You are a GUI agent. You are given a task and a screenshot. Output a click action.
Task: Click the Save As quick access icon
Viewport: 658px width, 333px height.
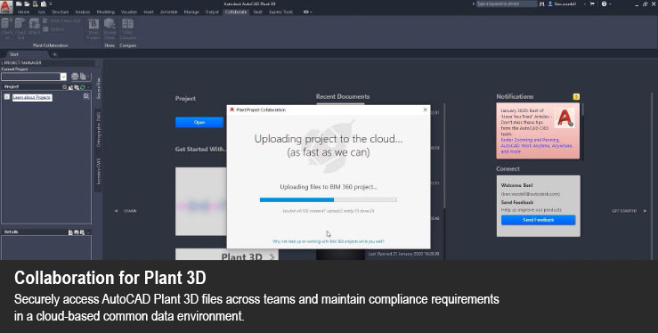(44, 4)
